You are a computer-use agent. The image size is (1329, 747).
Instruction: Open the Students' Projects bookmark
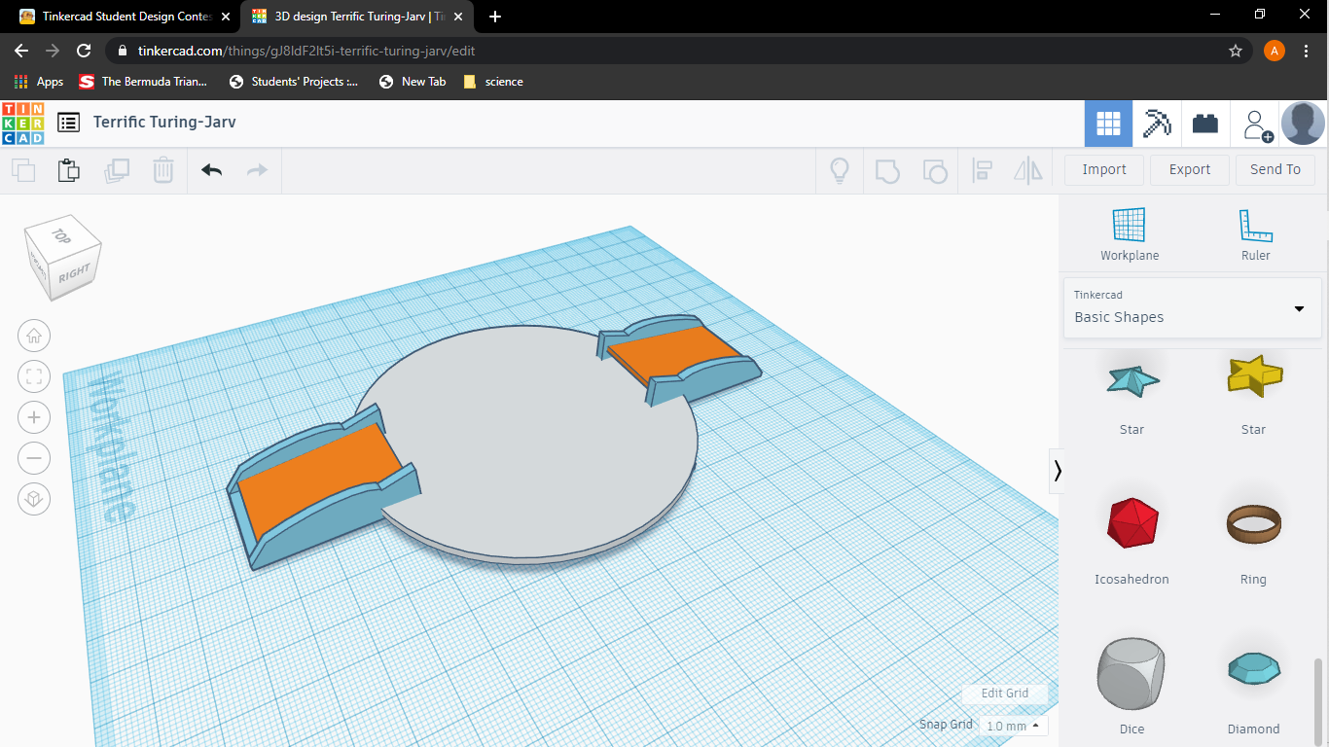click(294, 82)
